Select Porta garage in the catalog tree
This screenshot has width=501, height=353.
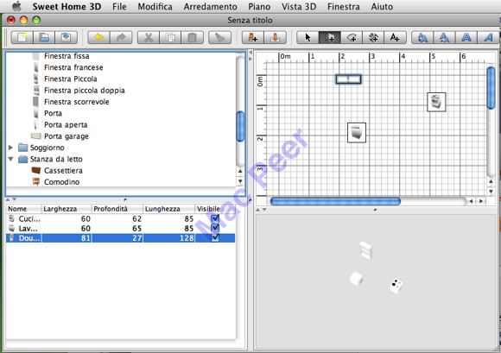[x=67, y=136]
